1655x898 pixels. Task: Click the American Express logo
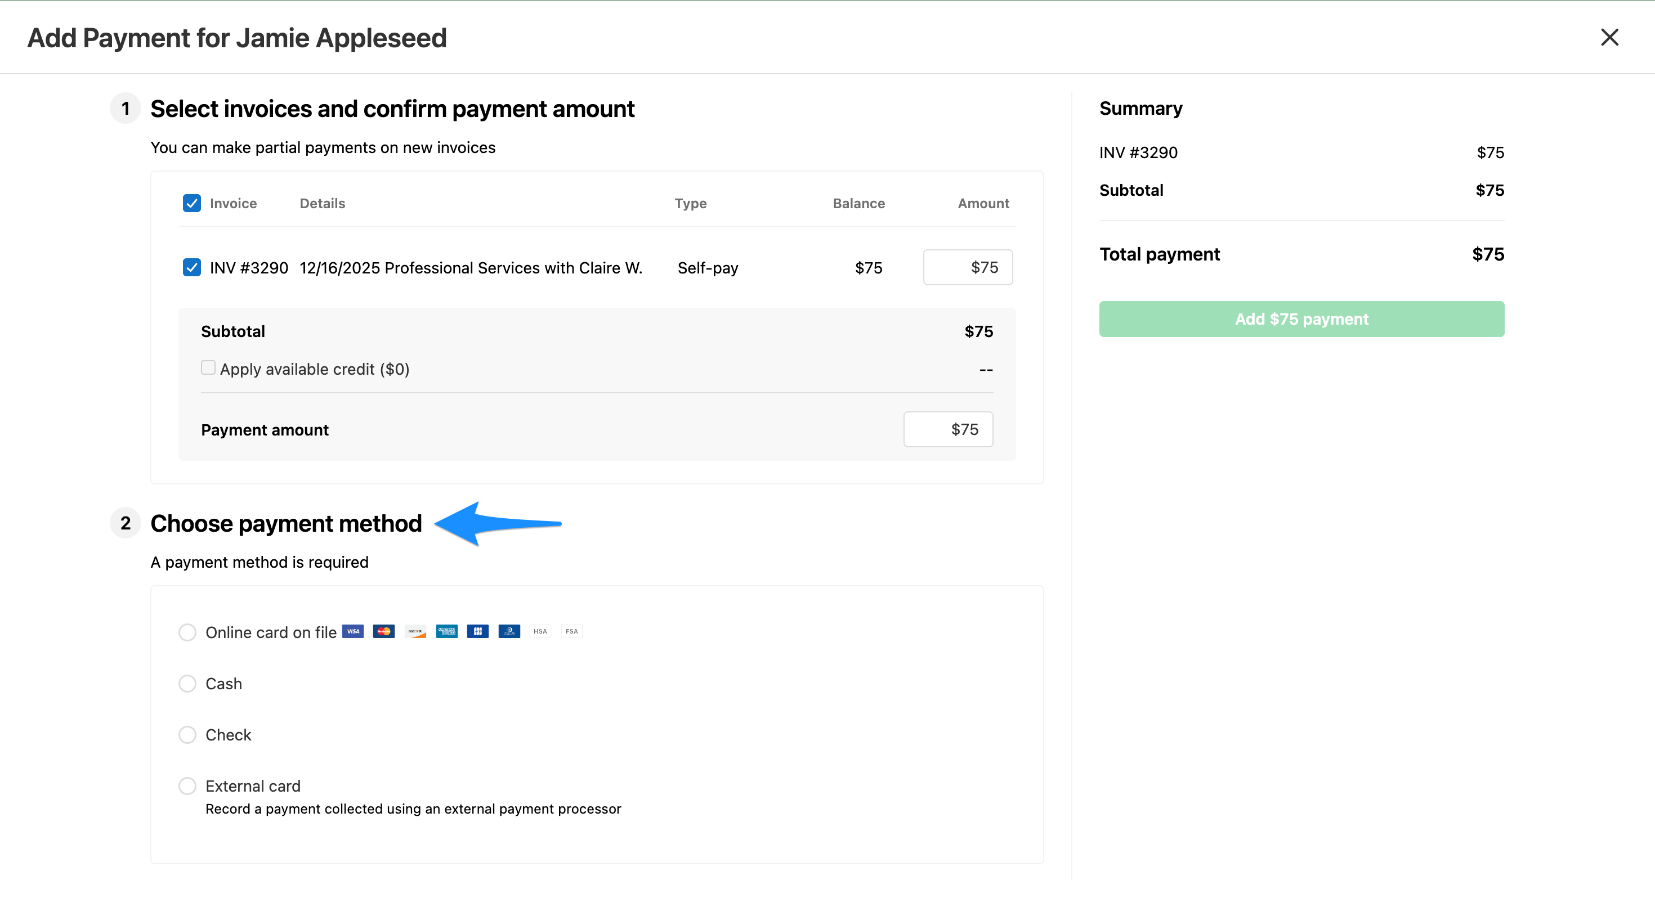pyautogui.click(x=446, y=631)
